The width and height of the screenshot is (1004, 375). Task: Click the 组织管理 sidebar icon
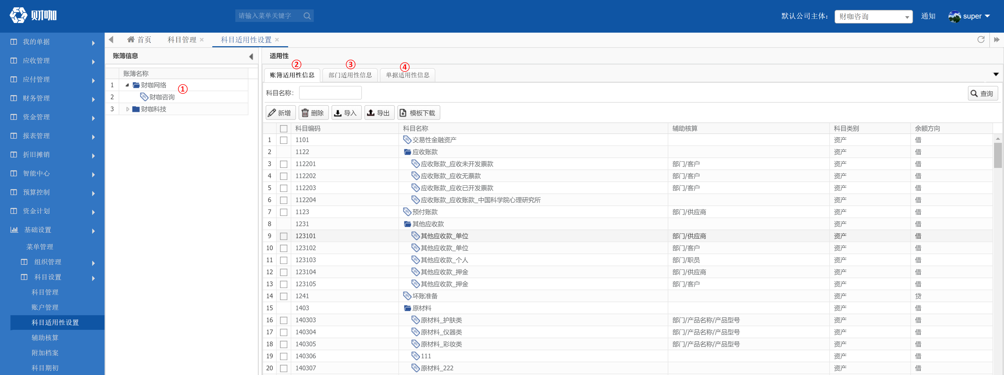24,262
